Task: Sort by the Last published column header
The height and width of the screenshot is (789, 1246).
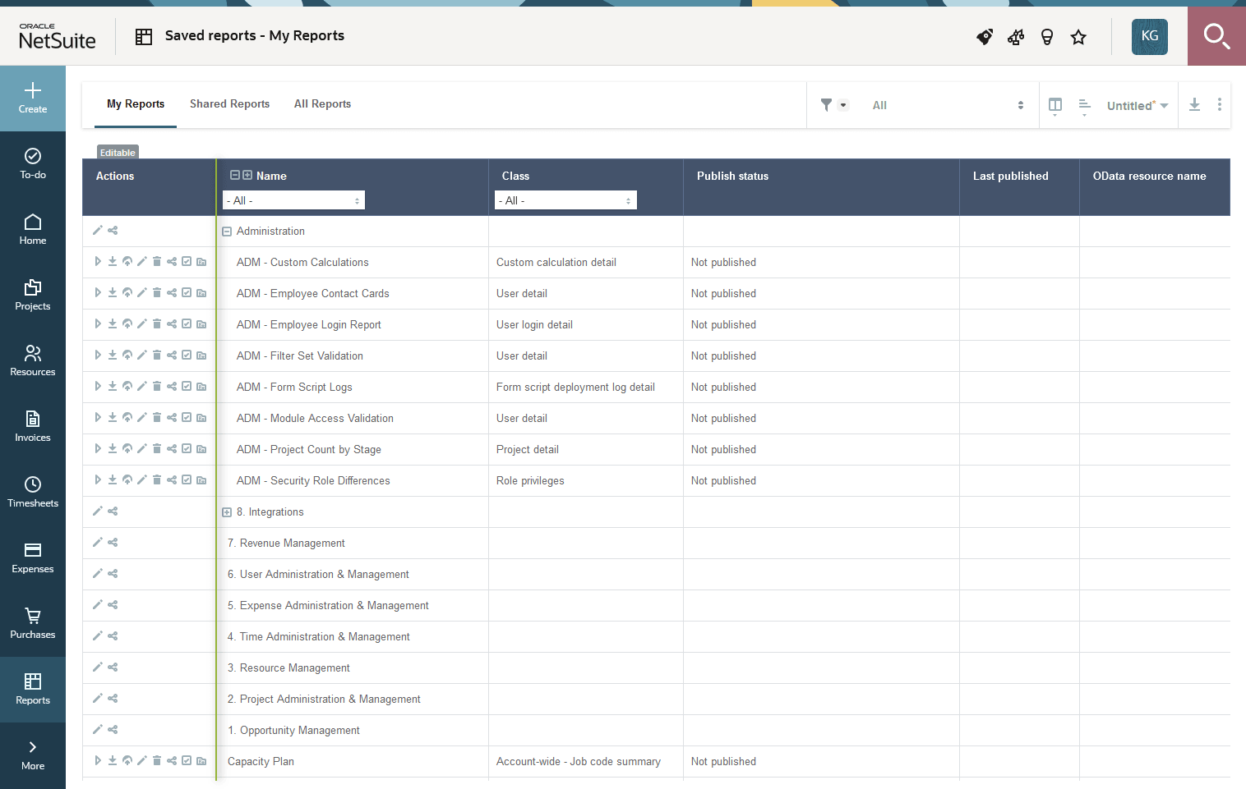Action: [x=1010, y=176]
